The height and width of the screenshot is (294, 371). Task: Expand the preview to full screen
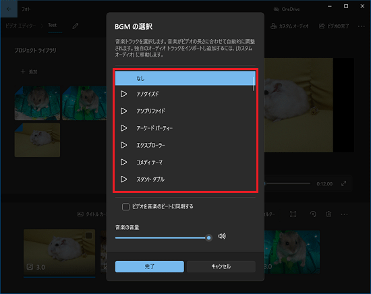point(344,183)
